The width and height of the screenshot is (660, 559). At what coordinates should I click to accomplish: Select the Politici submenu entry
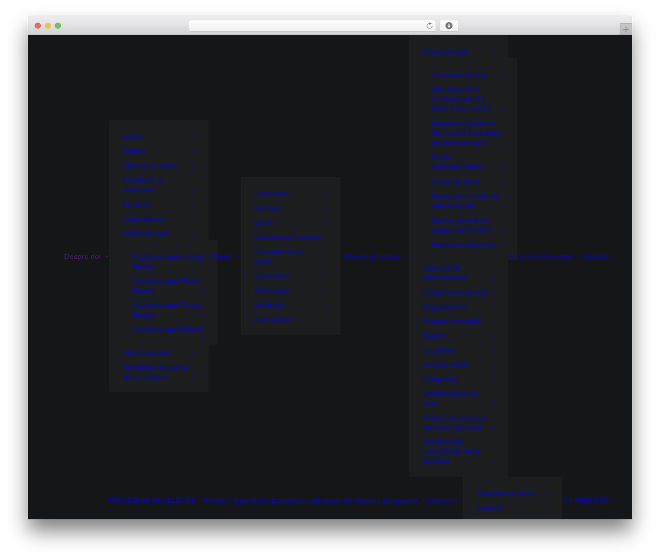(x=134, y=151)
